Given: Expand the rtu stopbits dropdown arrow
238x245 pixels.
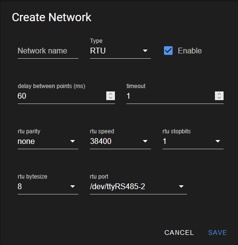Looking at the screenshot, I should click(218, 142).
